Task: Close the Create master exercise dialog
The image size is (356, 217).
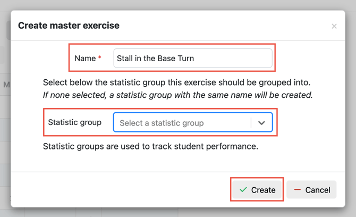Action: [x=334, y=26]
